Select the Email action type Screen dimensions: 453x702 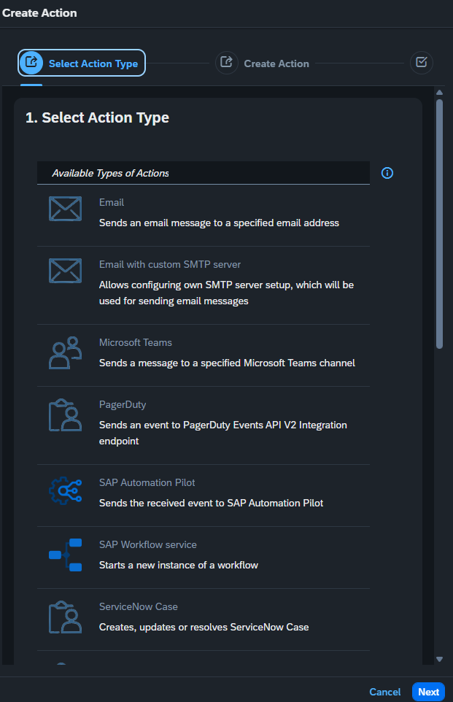click(x=204, y=215)
